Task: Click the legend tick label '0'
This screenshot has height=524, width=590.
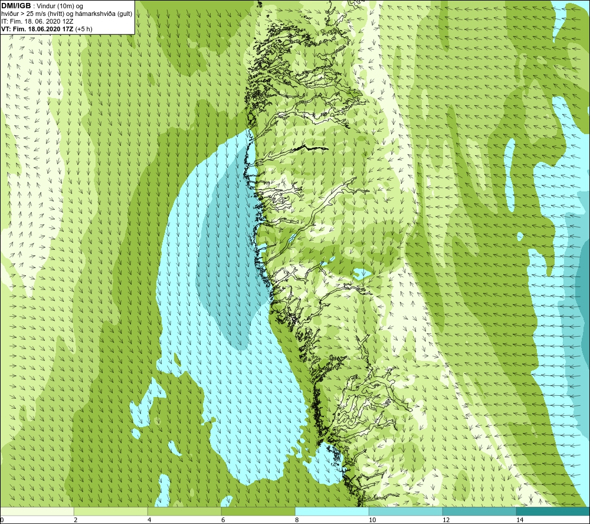Action: click(x=2, y=520)
